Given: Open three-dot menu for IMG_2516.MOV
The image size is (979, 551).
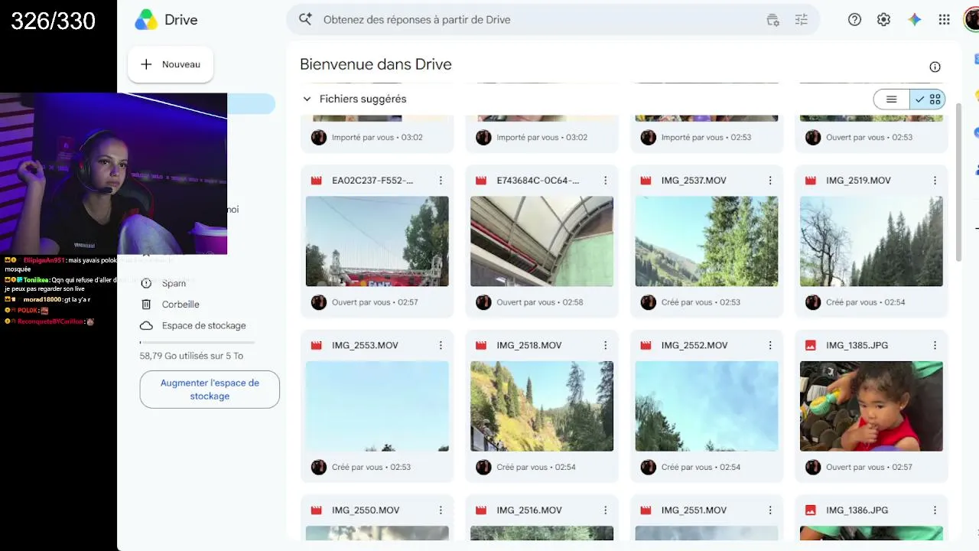Looking at the screenshot, I should point(605,510).
